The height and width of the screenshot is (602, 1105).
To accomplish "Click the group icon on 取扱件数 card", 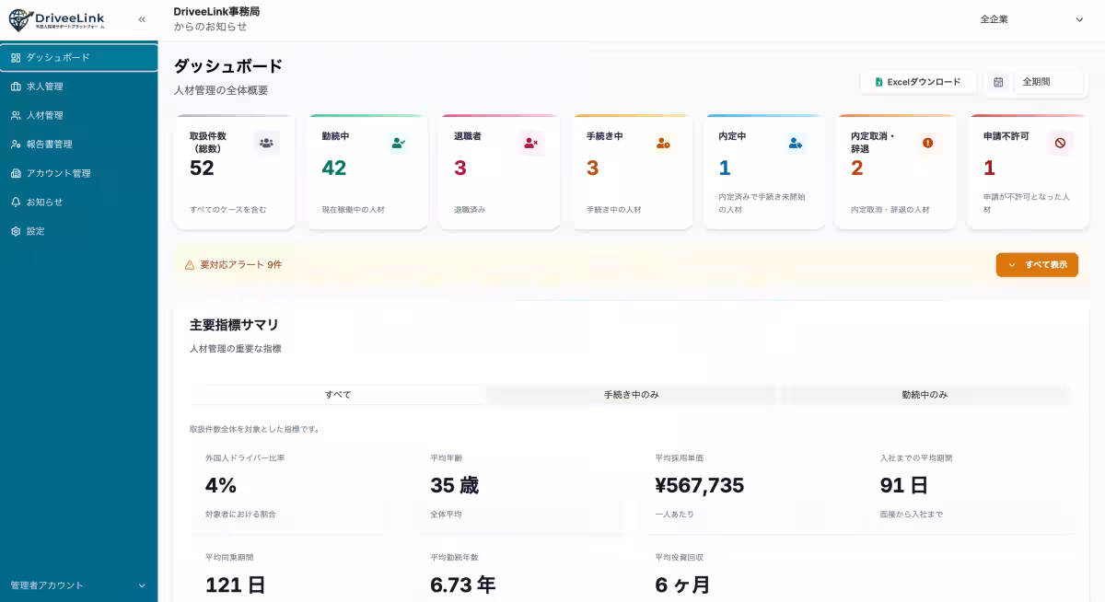I will pyautogui.click(x=266, y=143).
